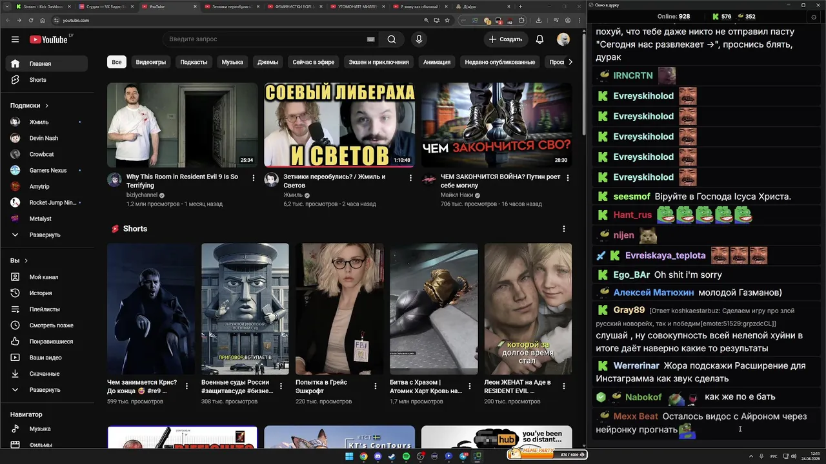Open the Metalyst subscription
The width and height of the screenshot is (826, 464).
(x=46, y=218)
